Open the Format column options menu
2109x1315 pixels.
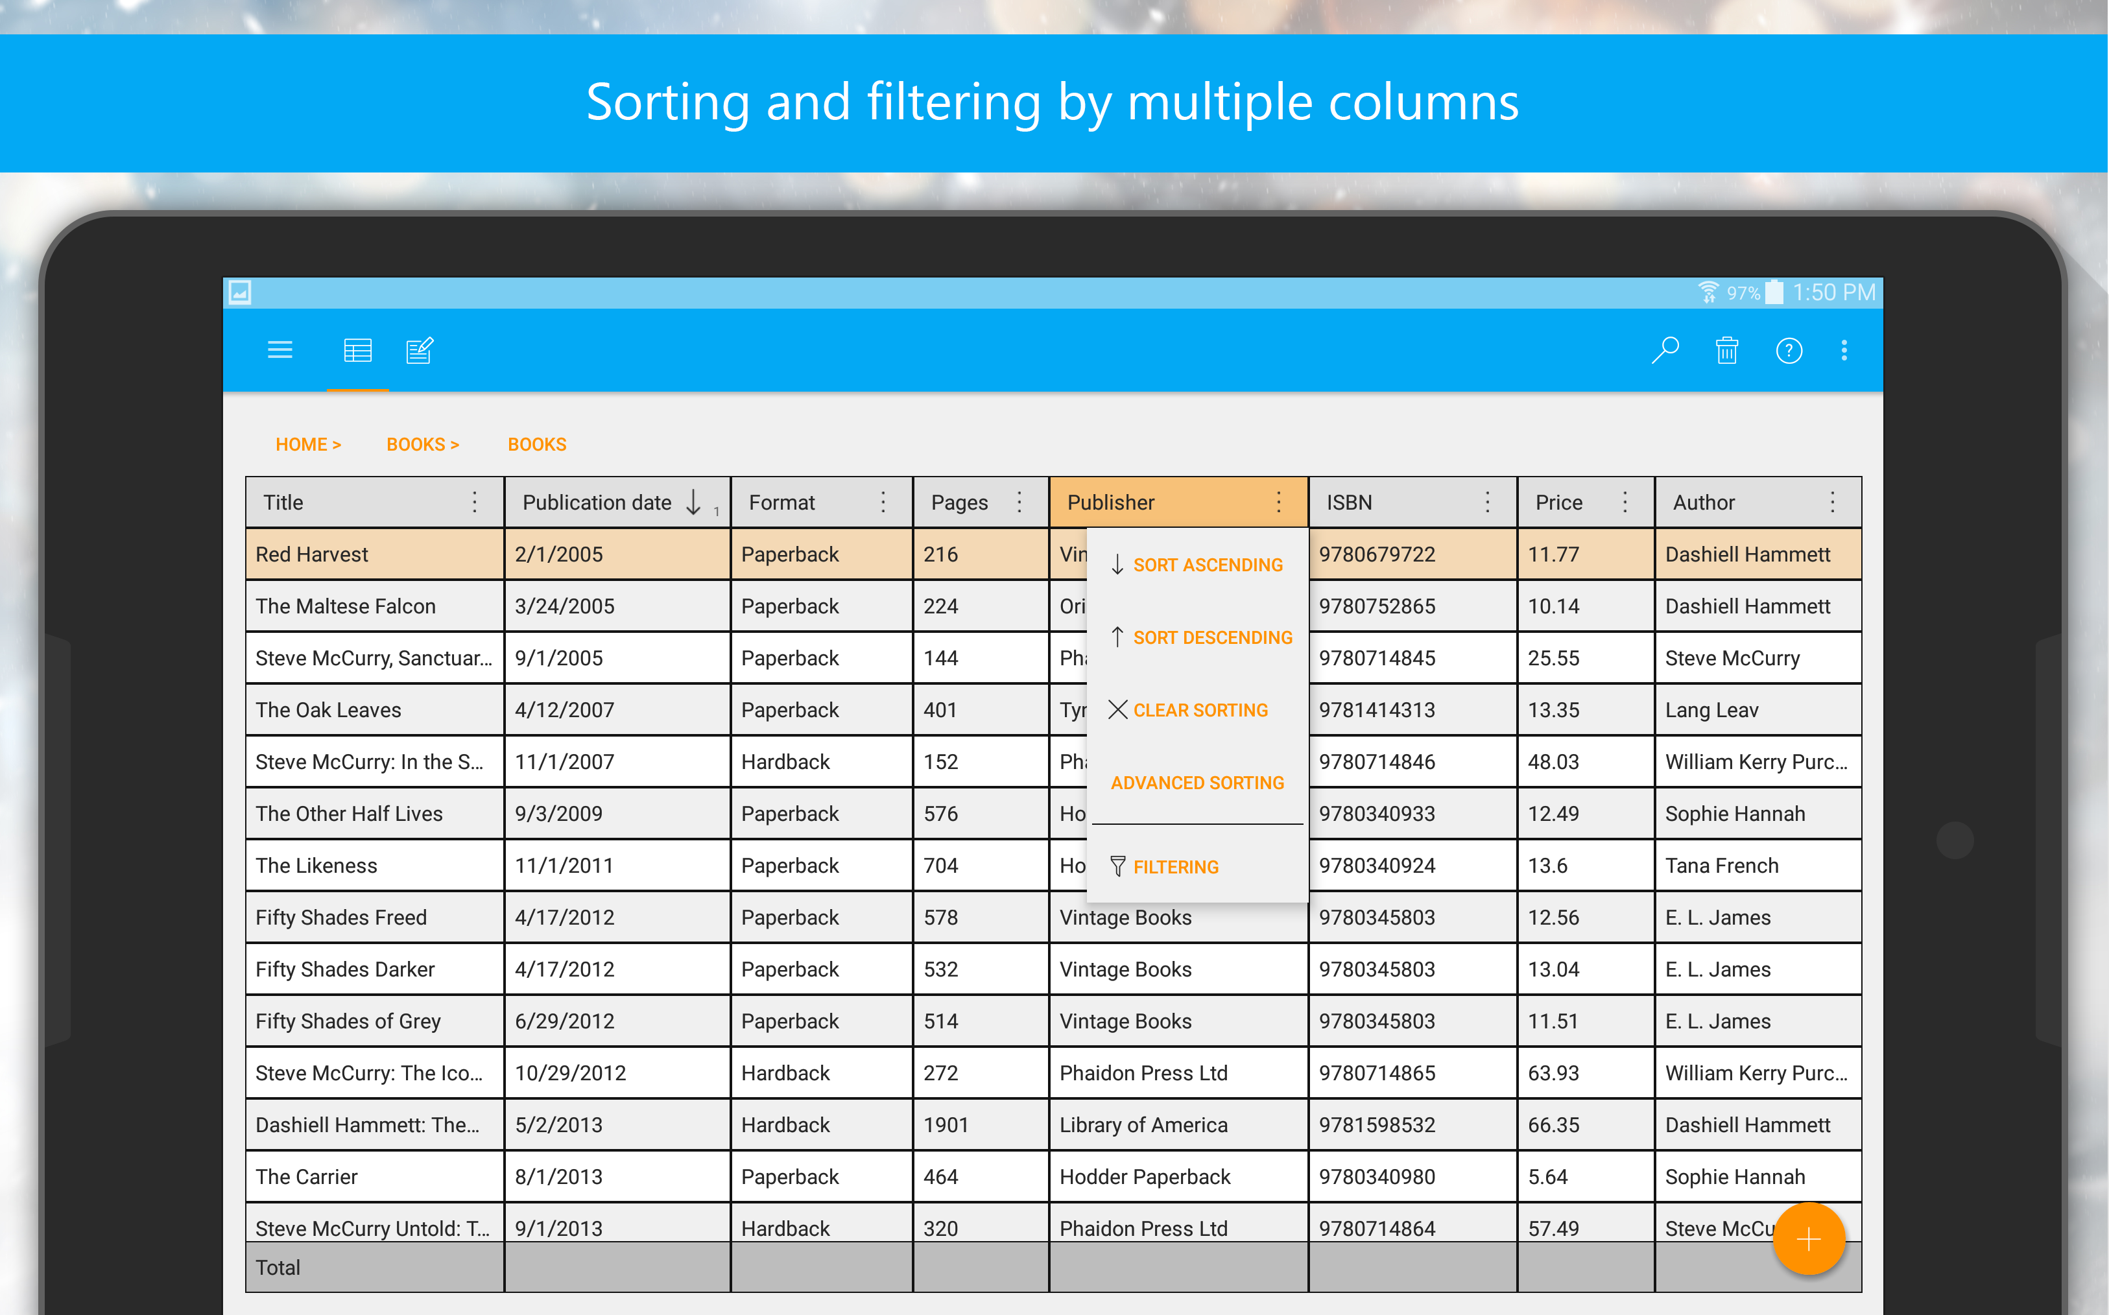883,503
